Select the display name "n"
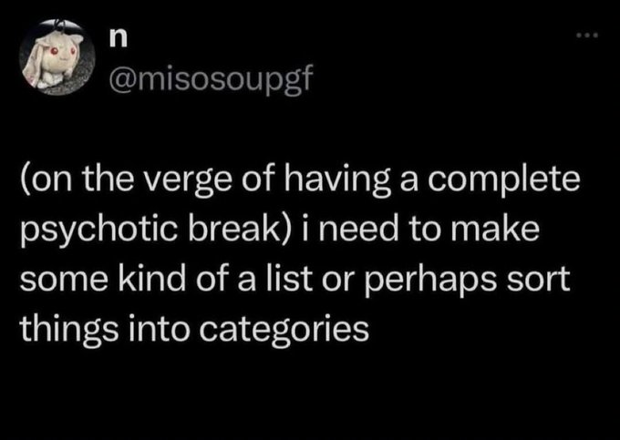 pos(118,39)
